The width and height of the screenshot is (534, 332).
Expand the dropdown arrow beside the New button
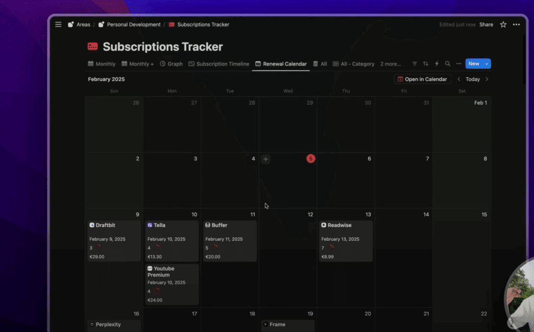click(487, 64)
